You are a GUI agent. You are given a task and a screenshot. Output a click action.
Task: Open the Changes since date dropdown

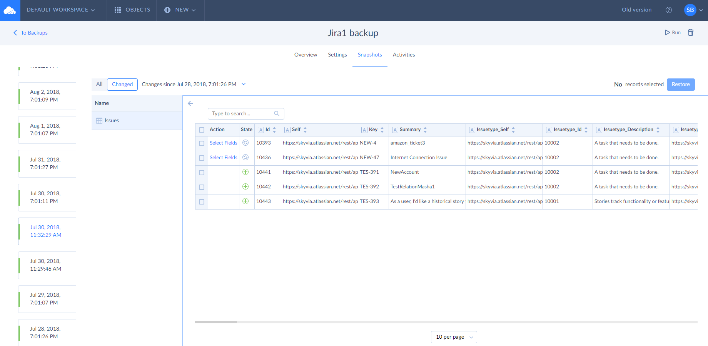[x=244, y=84]
